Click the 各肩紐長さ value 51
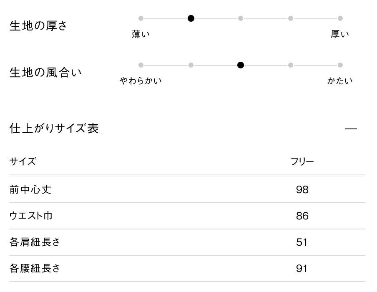Viewport: 377px width, 292px height. point(302,242)
